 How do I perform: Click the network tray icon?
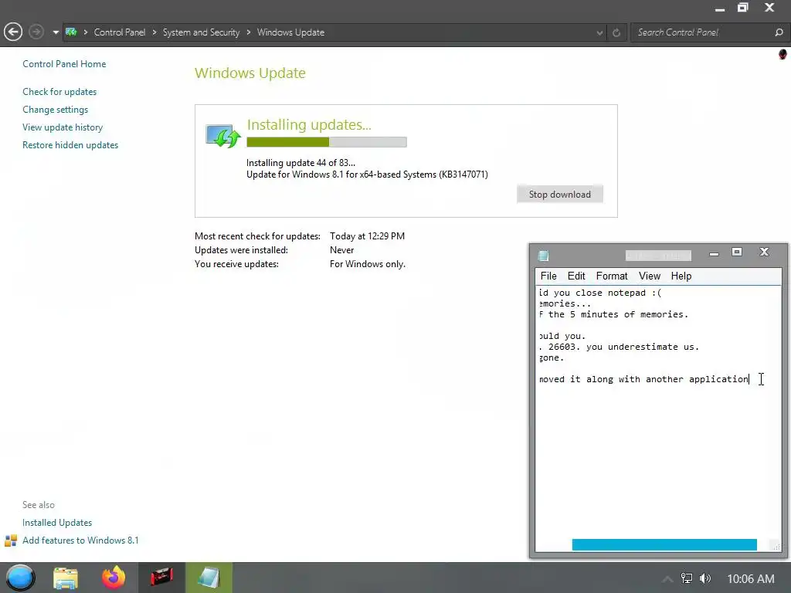[x=687, y=578]
